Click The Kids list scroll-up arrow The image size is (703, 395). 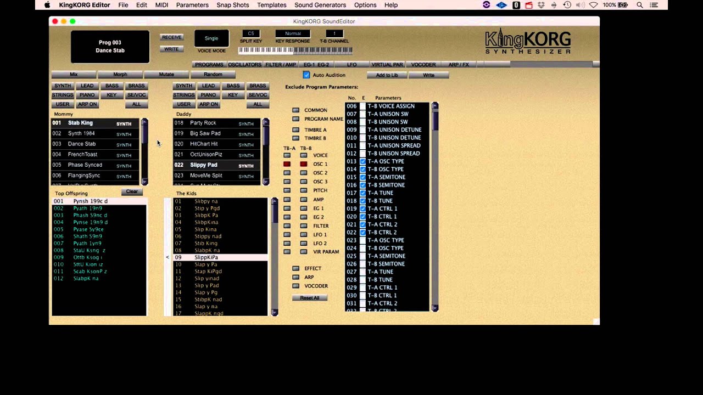tap(275, 201)
